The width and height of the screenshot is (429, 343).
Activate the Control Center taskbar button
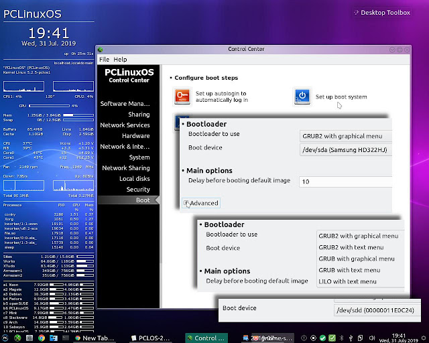tap(206, 338)
